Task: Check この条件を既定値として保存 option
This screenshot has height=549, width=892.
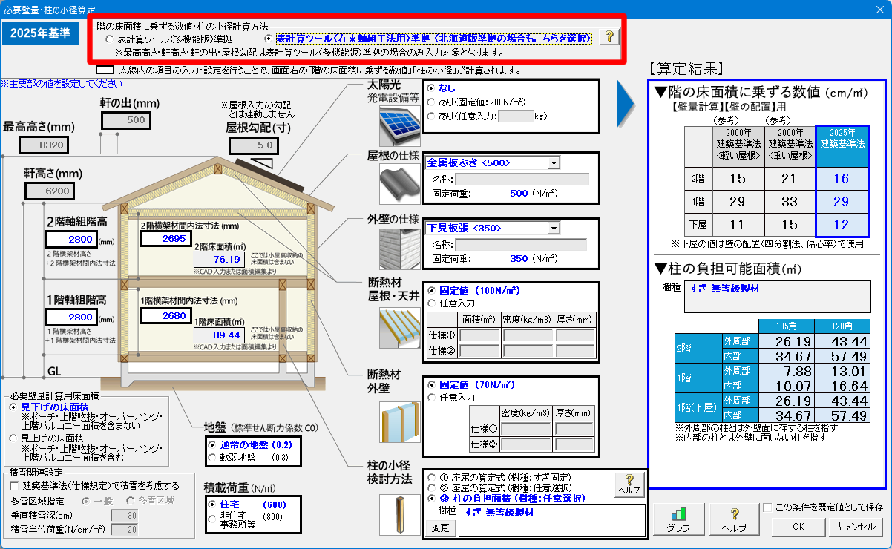Action: point(768,507)
